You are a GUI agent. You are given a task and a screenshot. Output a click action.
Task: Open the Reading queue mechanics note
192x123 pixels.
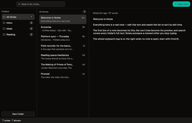pos(63,57)
